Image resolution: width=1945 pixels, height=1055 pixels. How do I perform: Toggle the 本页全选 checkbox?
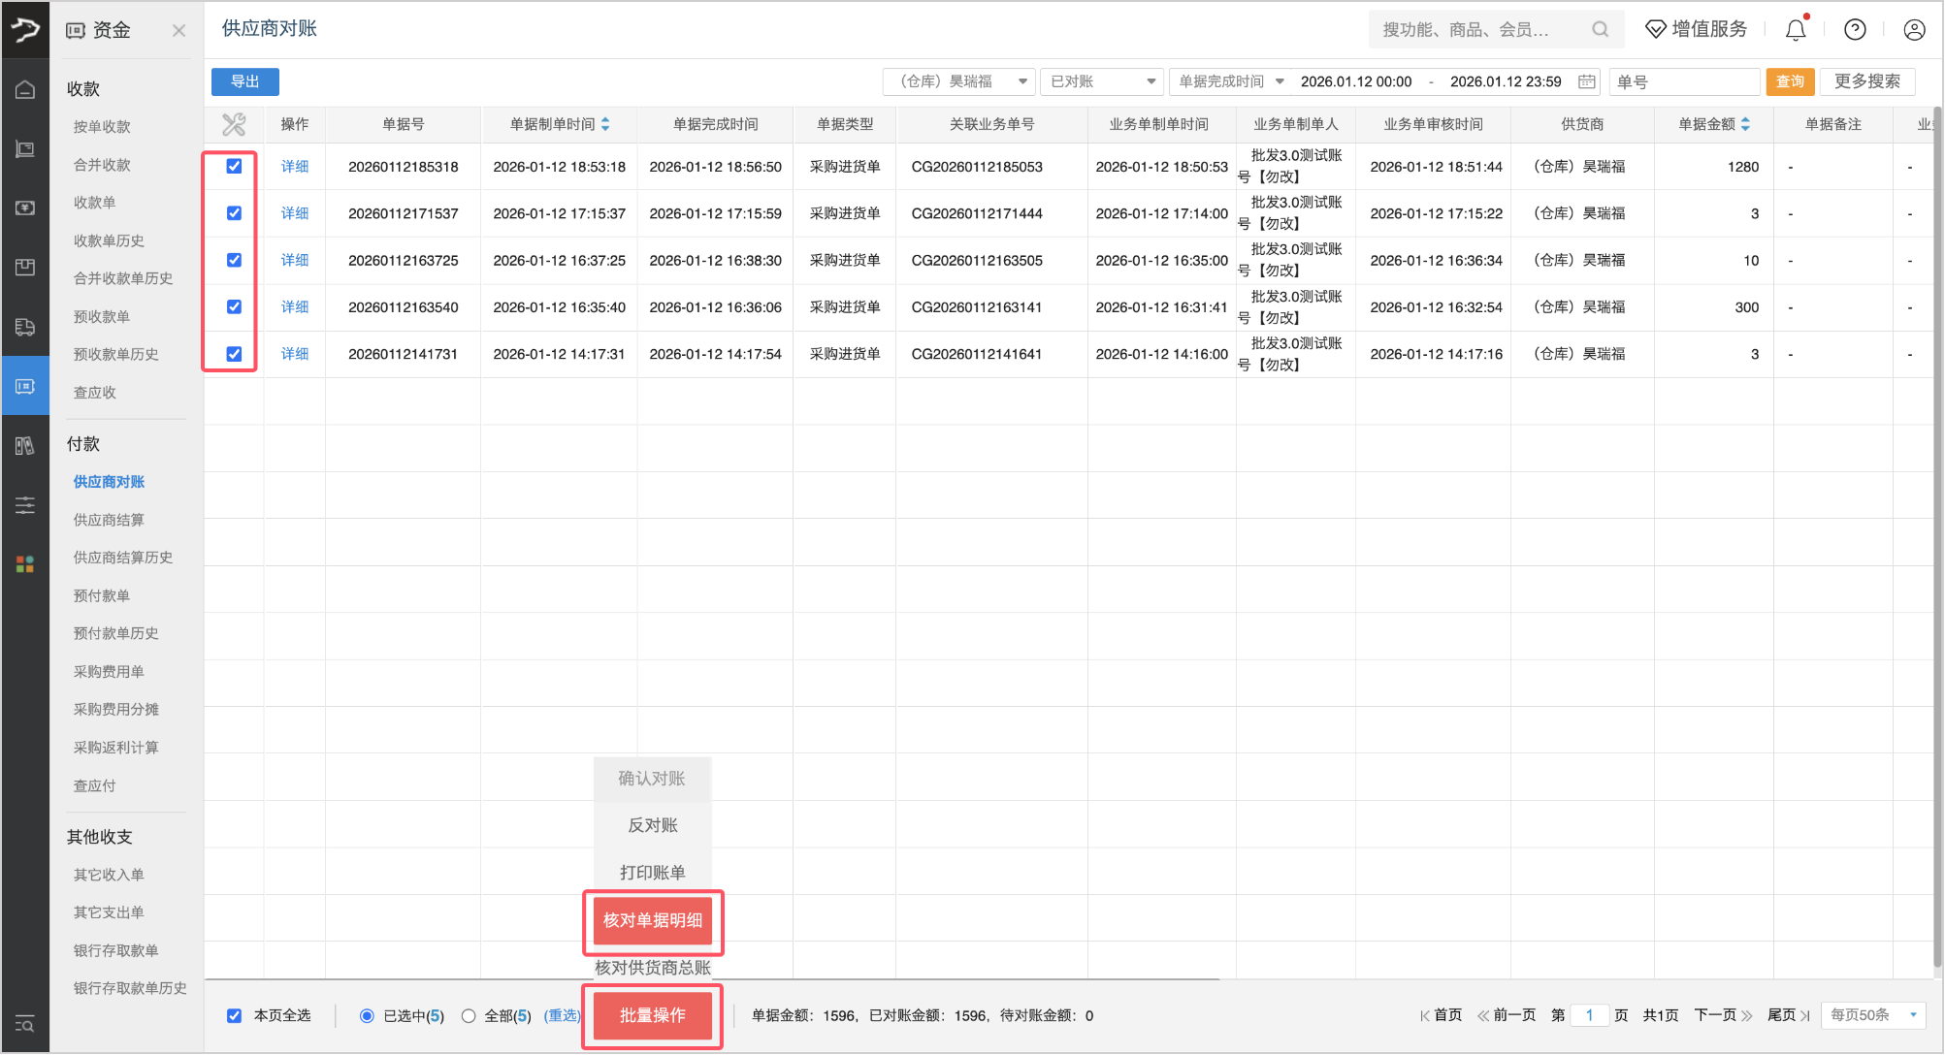[234, 1015]
